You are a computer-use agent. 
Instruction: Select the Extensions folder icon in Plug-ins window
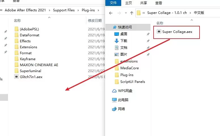(x=16, y=47)
